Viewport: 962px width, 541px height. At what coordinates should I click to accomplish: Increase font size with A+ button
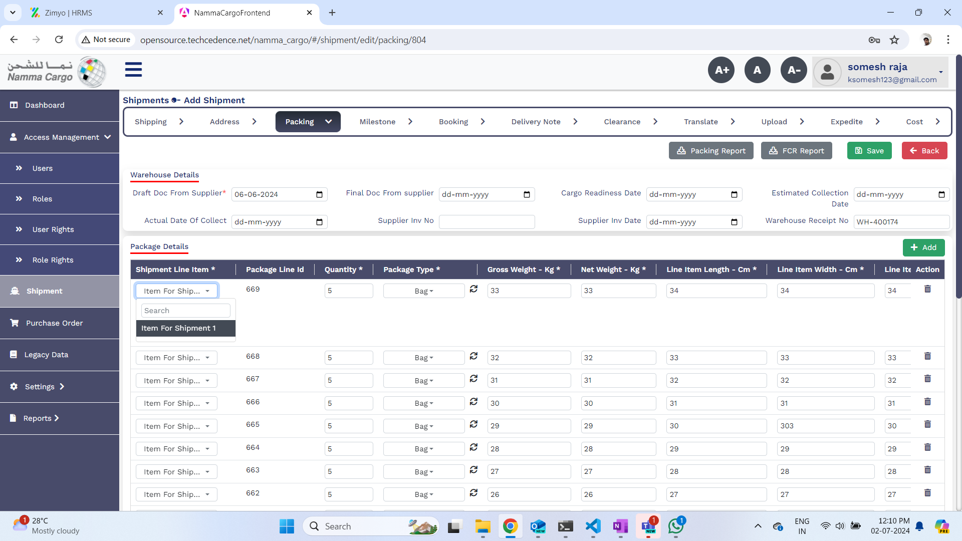(x=721, y=70)
